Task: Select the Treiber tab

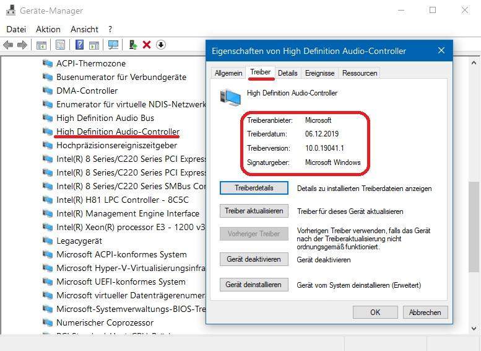Action: coord(261,72)
